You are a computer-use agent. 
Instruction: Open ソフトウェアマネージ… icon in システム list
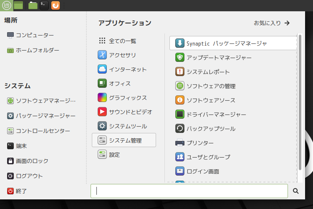10,101
